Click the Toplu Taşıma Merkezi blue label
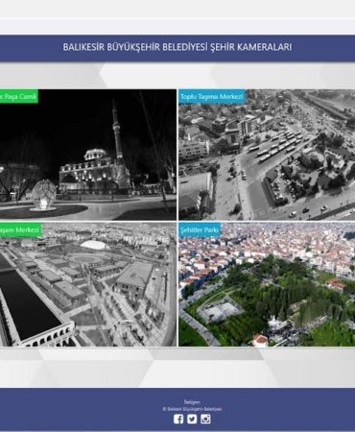The image size is (355, 432). point(212,97)
